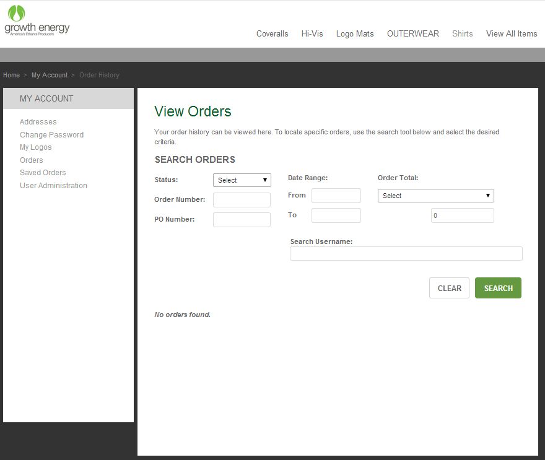Open the OUTERWEAR category
The width and height of the screenshot is (545, 460).
(412, 34)
